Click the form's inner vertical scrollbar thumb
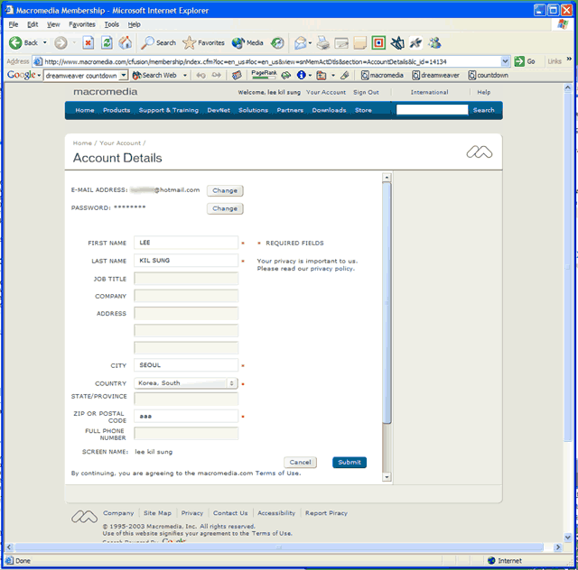 coord(387,303)
